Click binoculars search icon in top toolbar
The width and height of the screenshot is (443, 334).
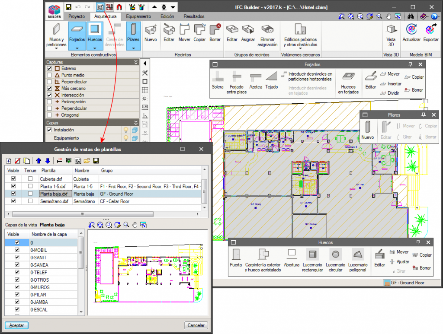(411, 16)
